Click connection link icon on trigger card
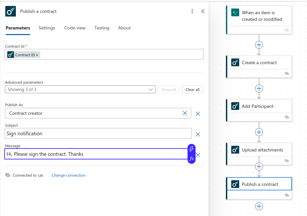This screenshot has width=307, height=216. click(286, 30)
